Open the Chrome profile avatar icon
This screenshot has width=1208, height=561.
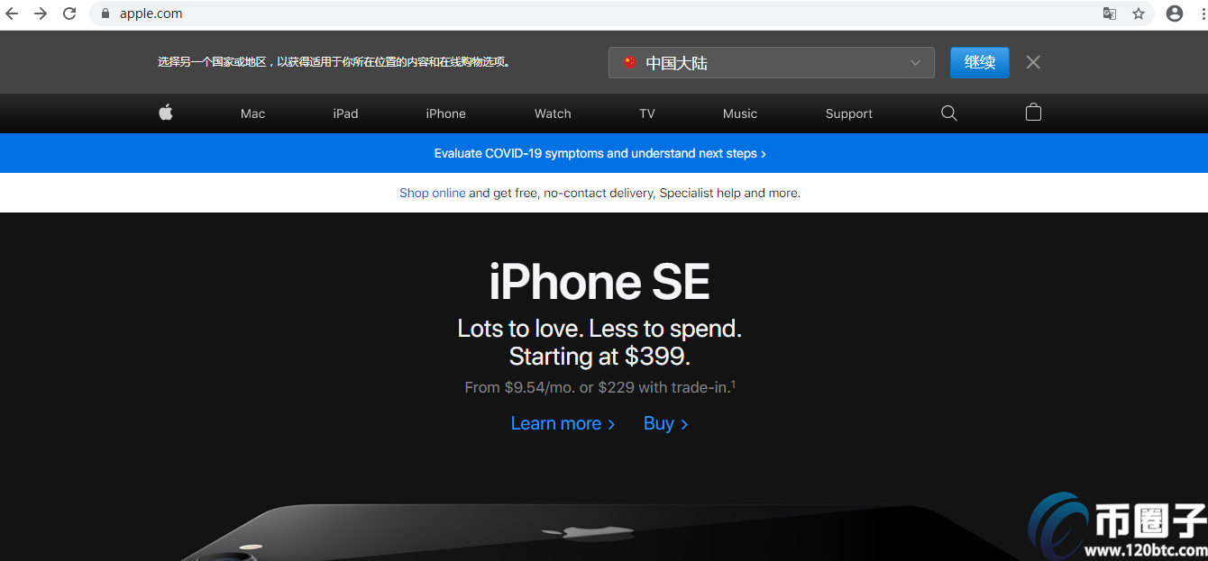tap(1174, 14)
